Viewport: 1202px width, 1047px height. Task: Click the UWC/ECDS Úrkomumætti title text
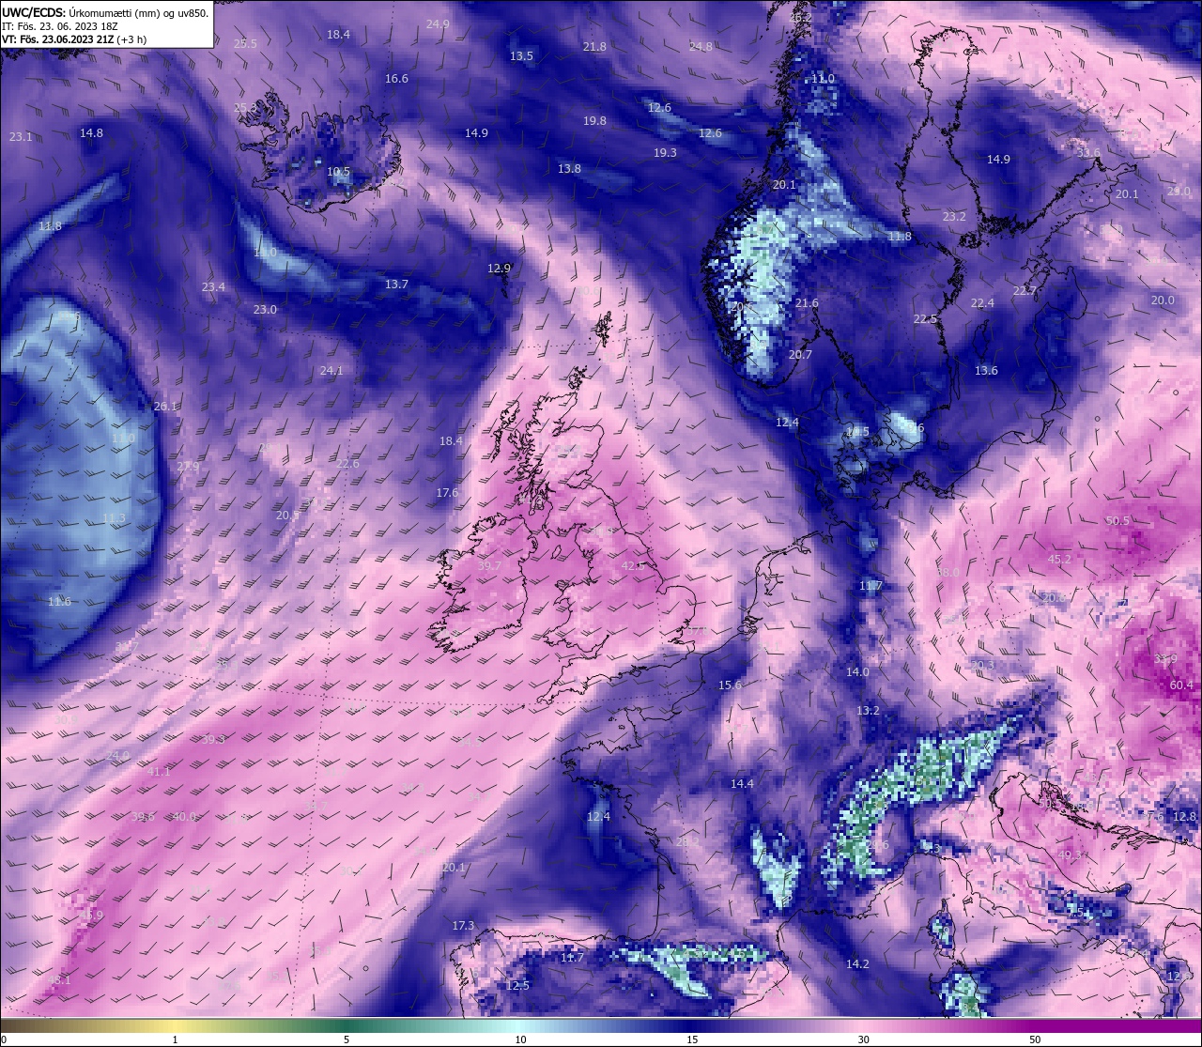pyautogui.click(x=105, y=12)
